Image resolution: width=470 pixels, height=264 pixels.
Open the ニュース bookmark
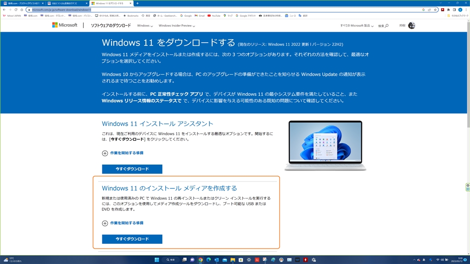pos(290,16)
